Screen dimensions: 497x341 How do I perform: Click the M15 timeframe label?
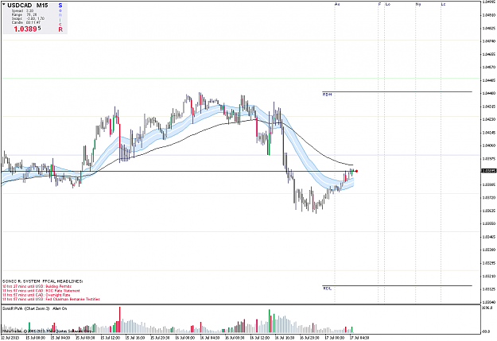(42, 6)
